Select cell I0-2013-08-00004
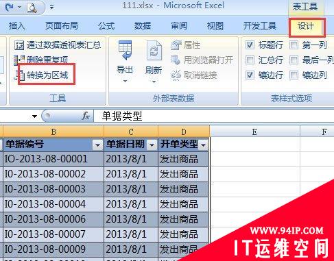 coord(53,204)
